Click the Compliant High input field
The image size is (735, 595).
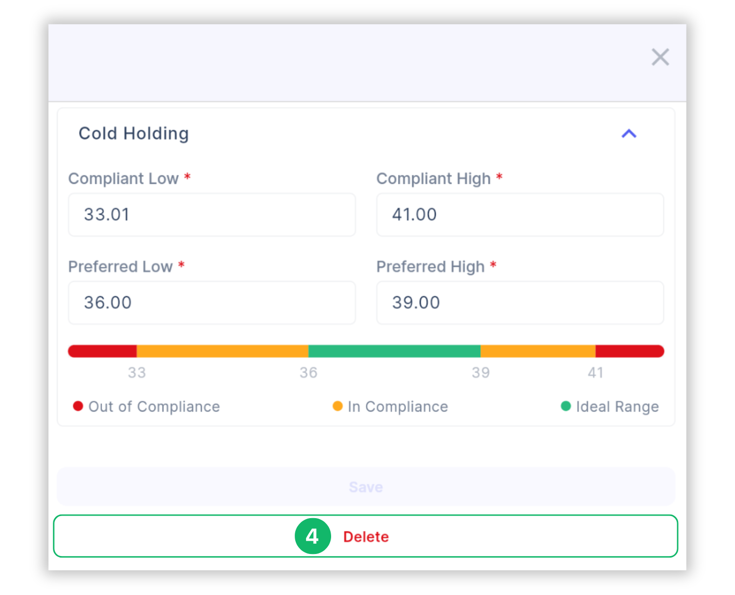(x=520, y=215)
